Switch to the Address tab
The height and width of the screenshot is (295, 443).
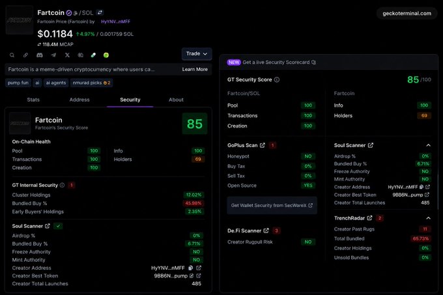click(79, 100)
